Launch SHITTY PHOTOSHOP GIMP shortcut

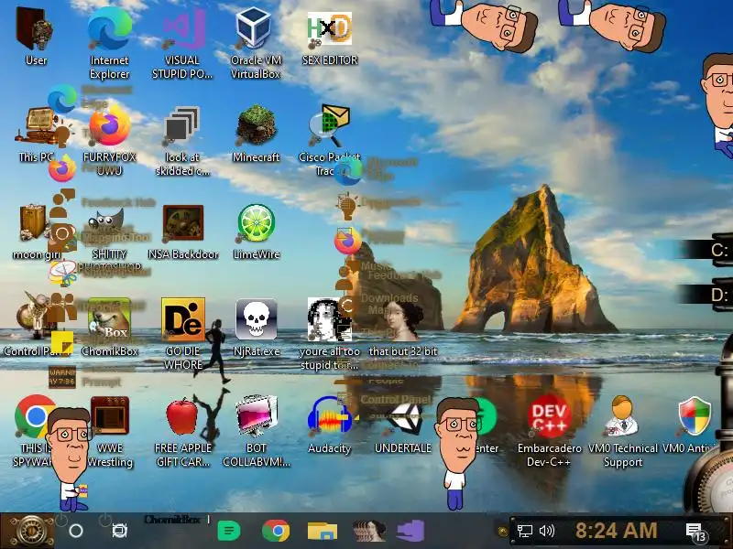(109, 238)
